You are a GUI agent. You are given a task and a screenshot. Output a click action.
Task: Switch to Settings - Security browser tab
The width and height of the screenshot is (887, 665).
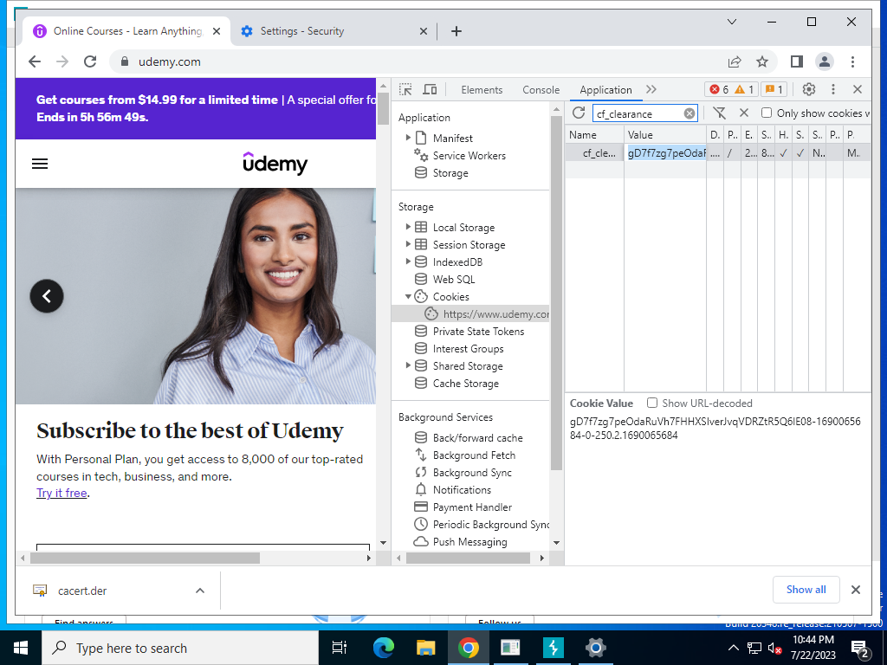pos(333,31)
